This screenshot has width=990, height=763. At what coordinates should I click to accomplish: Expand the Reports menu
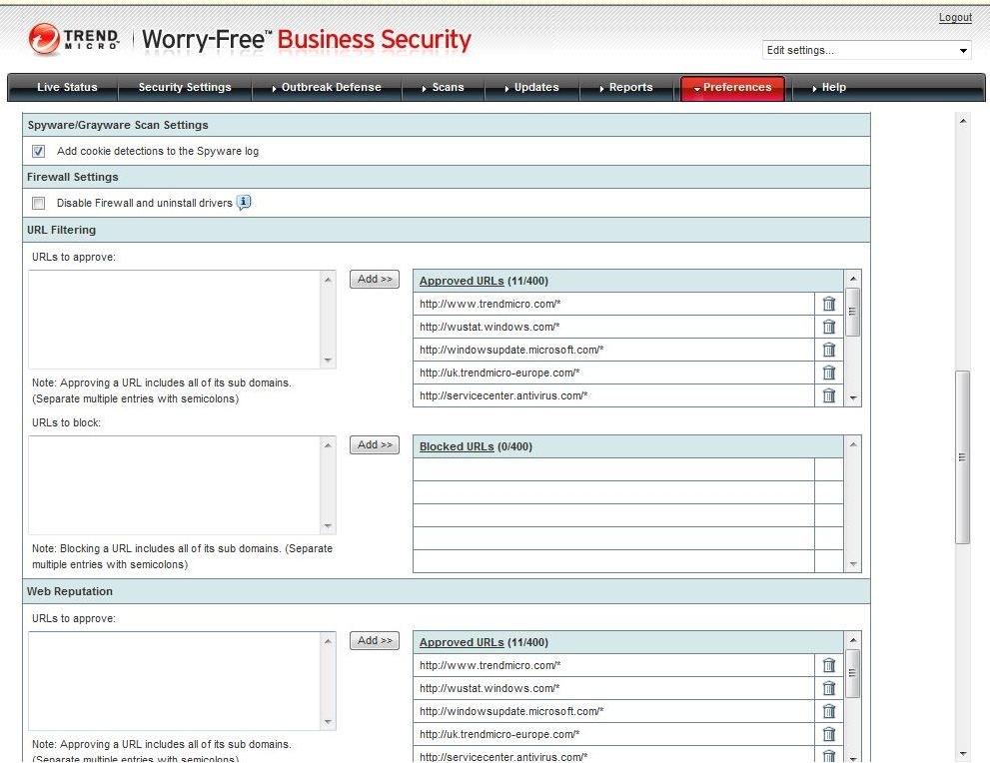(626, 87)
